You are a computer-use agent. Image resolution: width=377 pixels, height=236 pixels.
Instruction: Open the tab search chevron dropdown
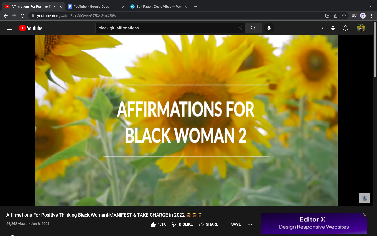371,7
